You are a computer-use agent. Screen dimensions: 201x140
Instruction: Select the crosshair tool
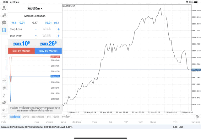tap(4, 80)
